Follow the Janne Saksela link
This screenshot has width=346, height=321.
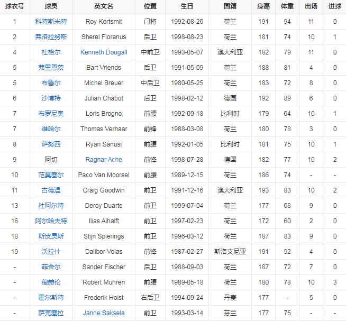(104, 313)
